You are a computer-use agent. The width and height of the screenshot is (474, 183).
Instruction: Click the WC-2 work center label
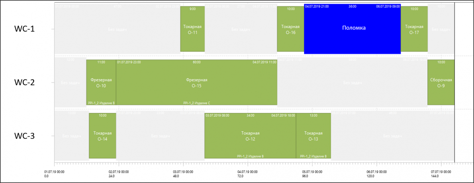point(24,82)
